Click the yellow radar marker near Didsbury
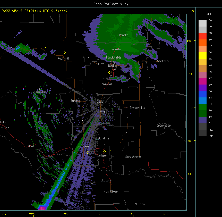Screen dimensions: 222x217 pos(100,107)
